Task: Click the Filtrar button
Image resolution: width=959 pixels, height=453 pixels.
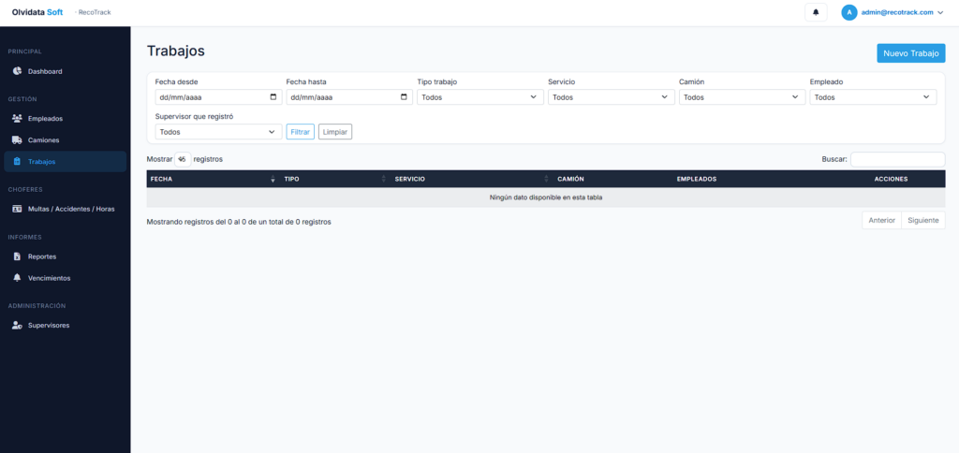Action: [300, 132]
